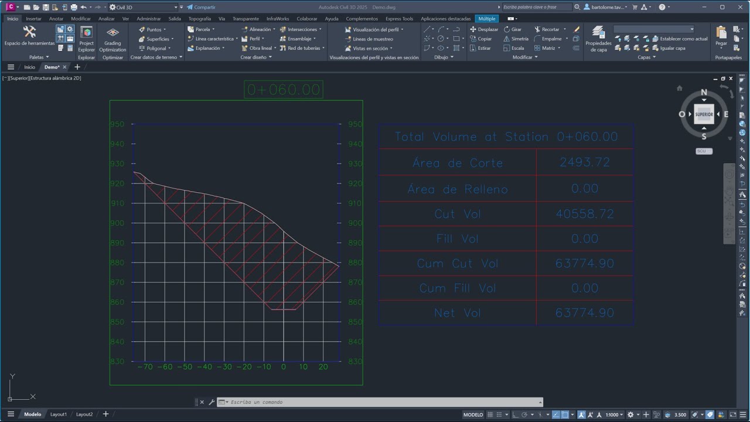Click SUPERIOR face of the ViewCube

[704, 114]
